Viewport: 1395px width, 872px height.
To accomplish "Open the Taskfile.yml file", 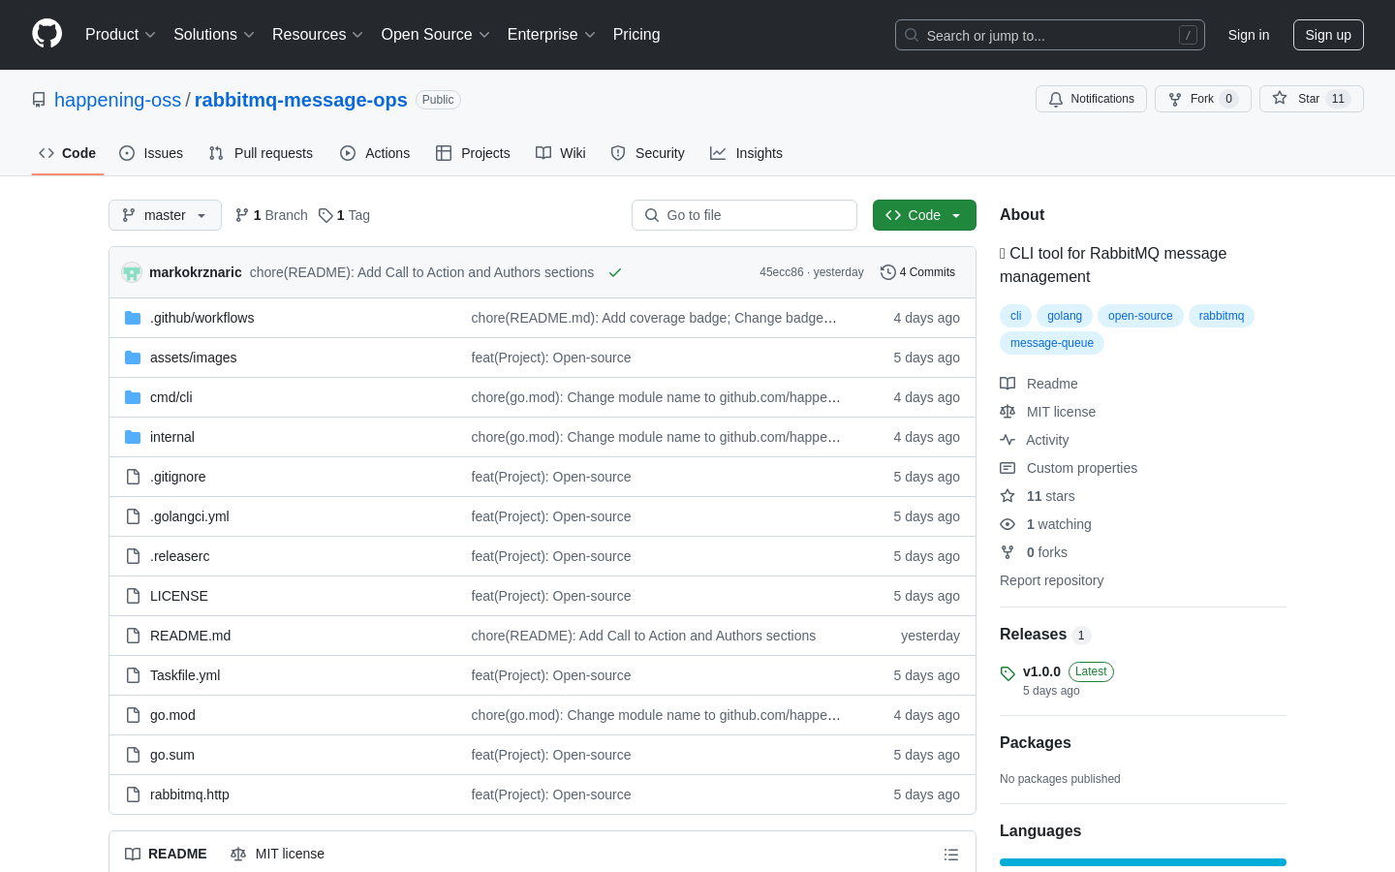I will (x=185, y=675).
